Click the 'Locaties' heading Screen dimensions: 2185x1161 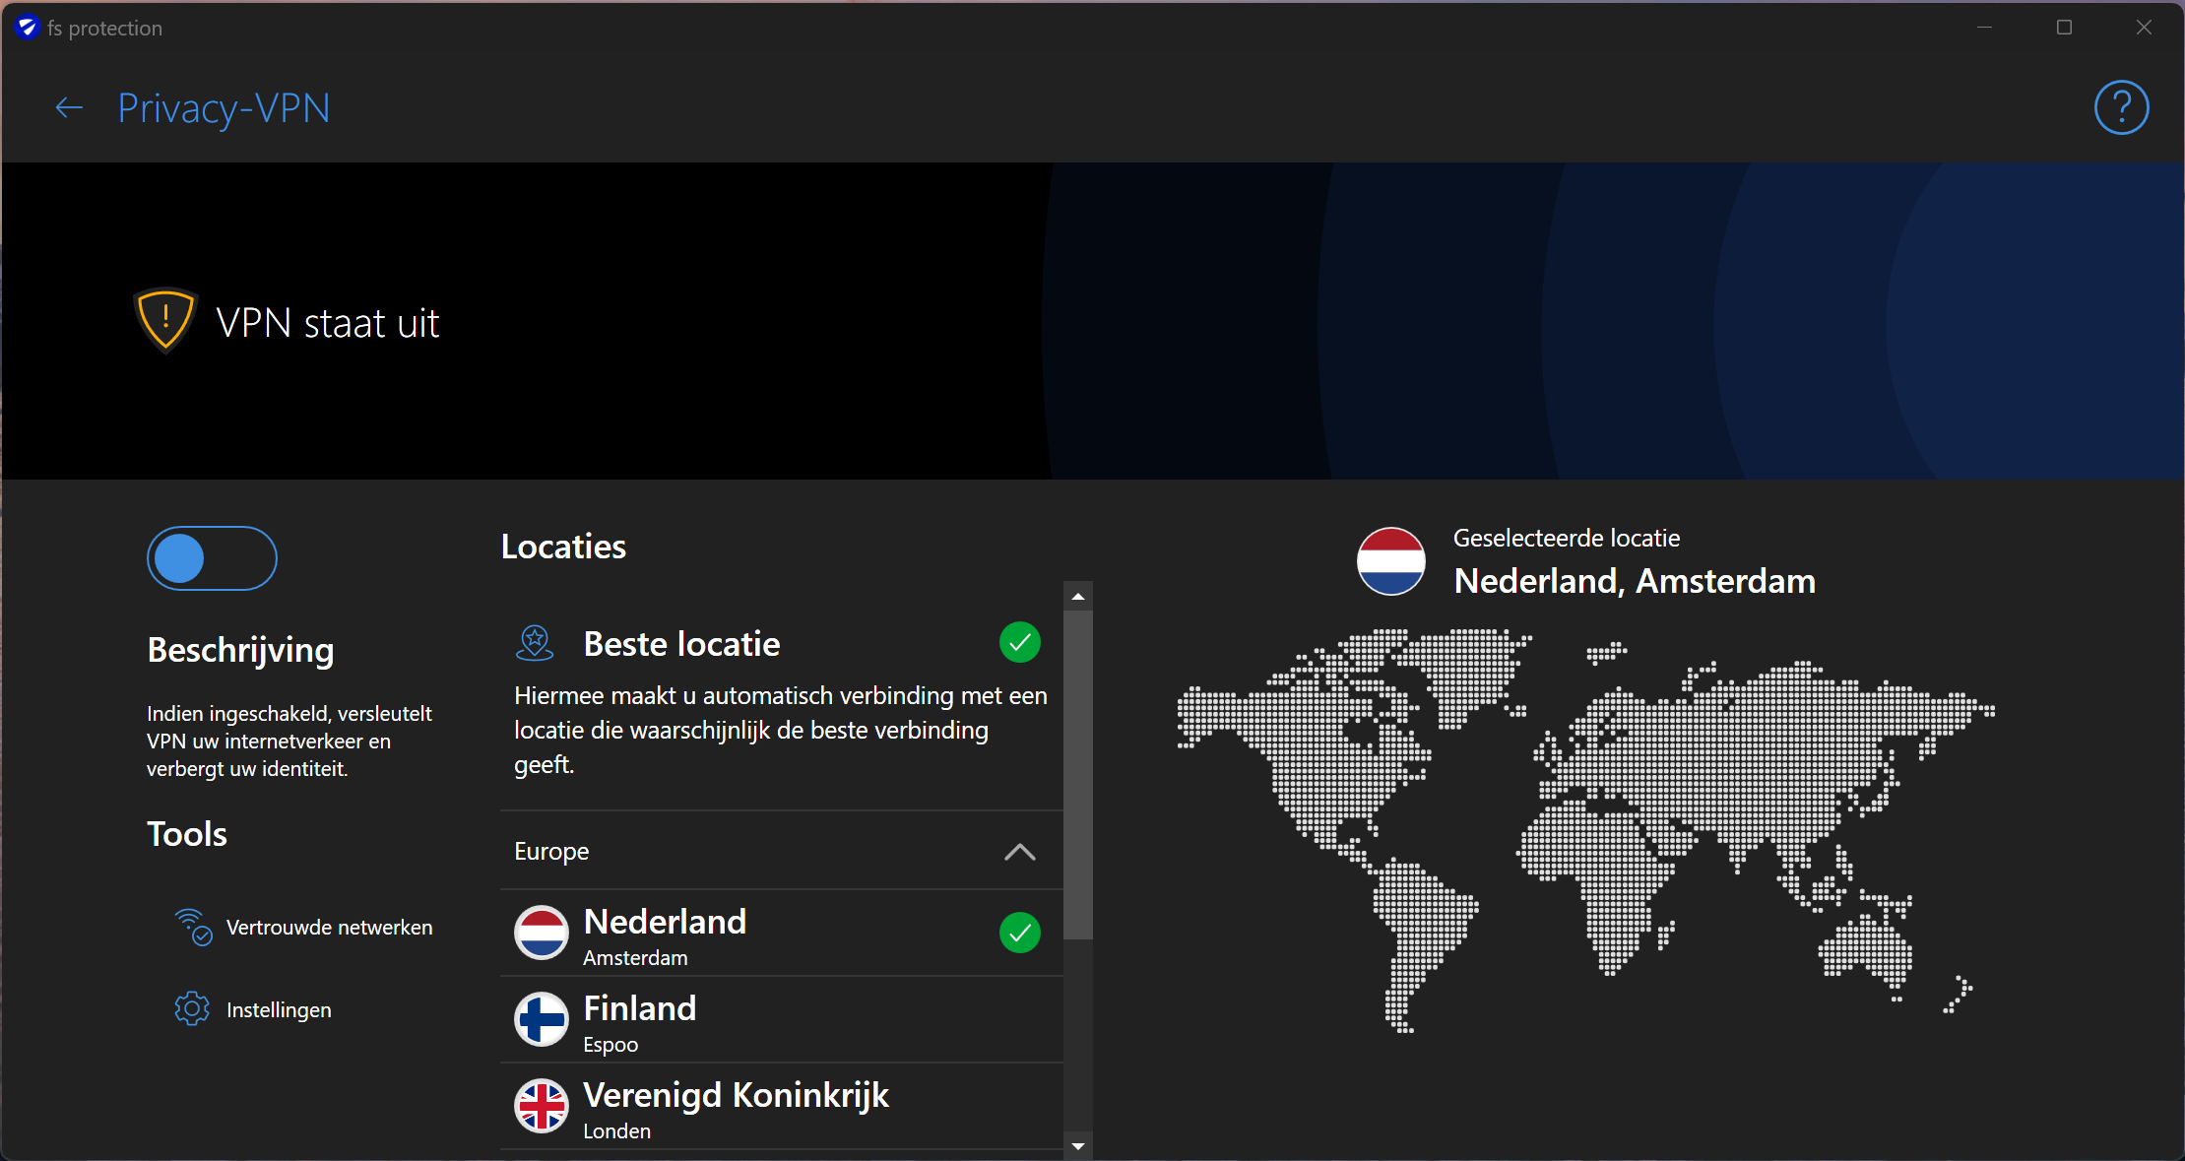[563, 547]
